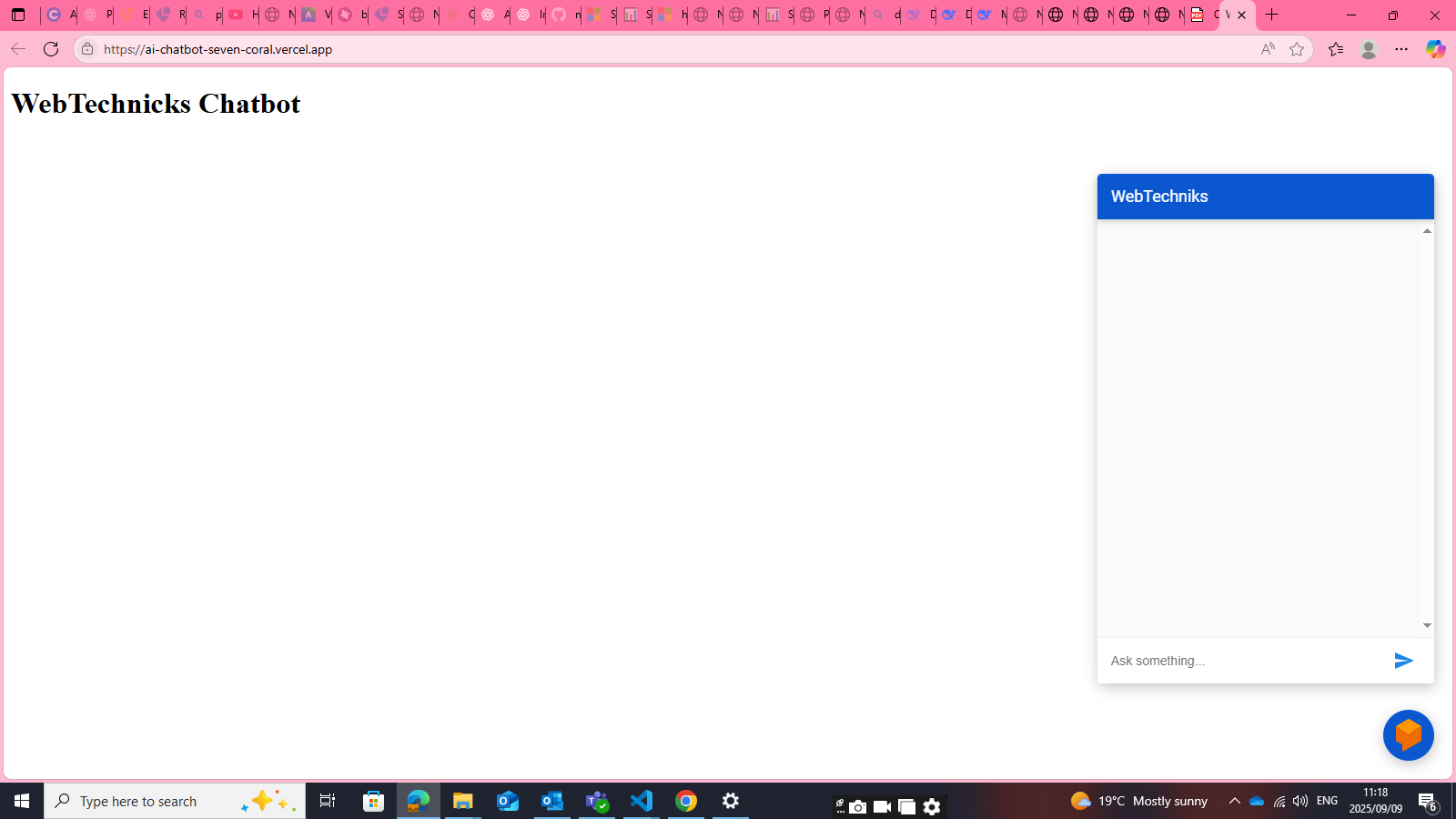Open browser profile avatar

(x=1369, y=49)
